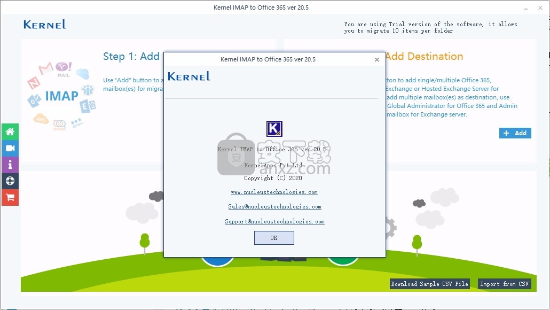Viewport: 550px width, 310px height.
Task: Confirm the About dialog with OK
Action: (x=274, y=238)
